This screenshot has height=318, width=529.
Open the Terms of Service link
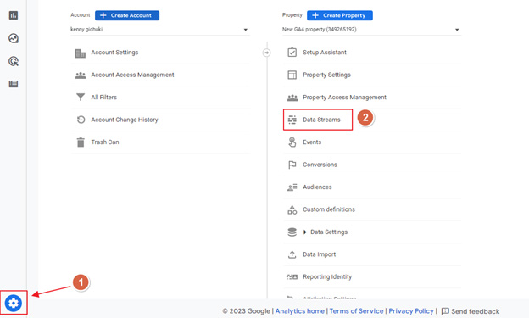click(356, 311)
